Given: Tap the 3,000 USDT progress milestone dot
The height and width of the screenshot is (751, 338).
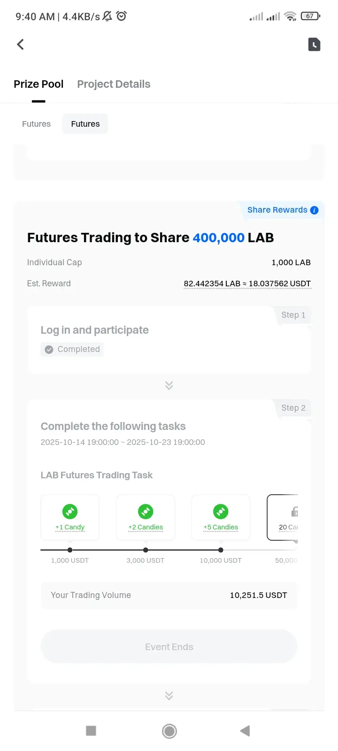Looking at the screenshot, I should 146,550.
